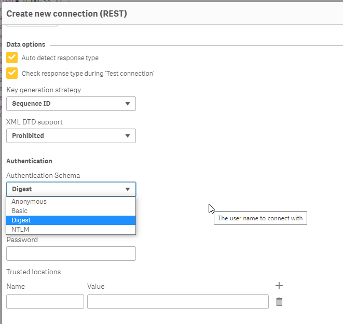Click the Prohibited dropdown arrow
Viewport: 343px width, 324px height.
pos(128,136)
